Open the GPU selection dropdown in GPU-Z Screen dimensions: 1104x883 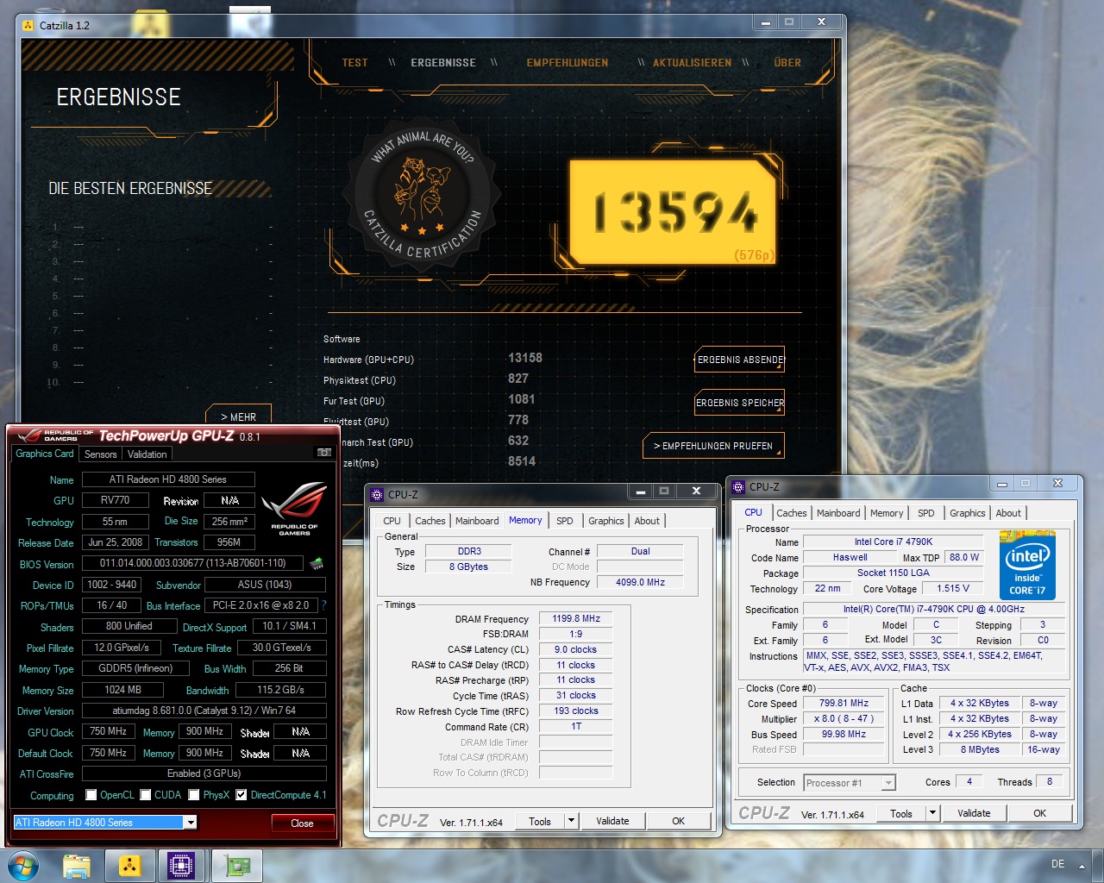coord(191,823)
